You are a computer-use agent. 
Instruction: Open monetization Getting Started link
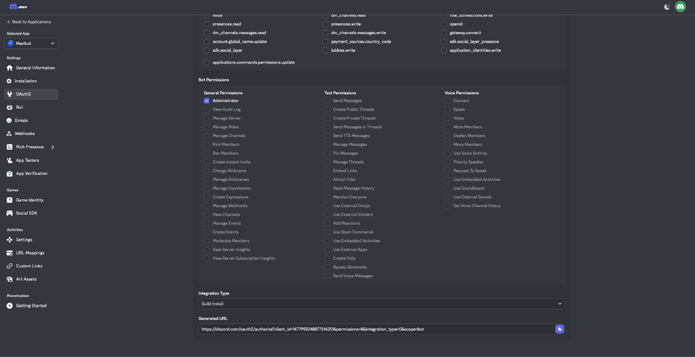tap(31, 306)
